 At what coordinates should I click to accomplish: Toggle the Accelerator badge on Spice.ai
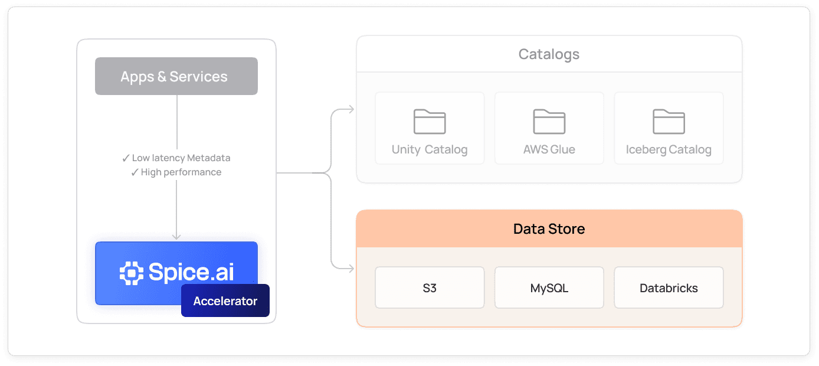point(225,300)
